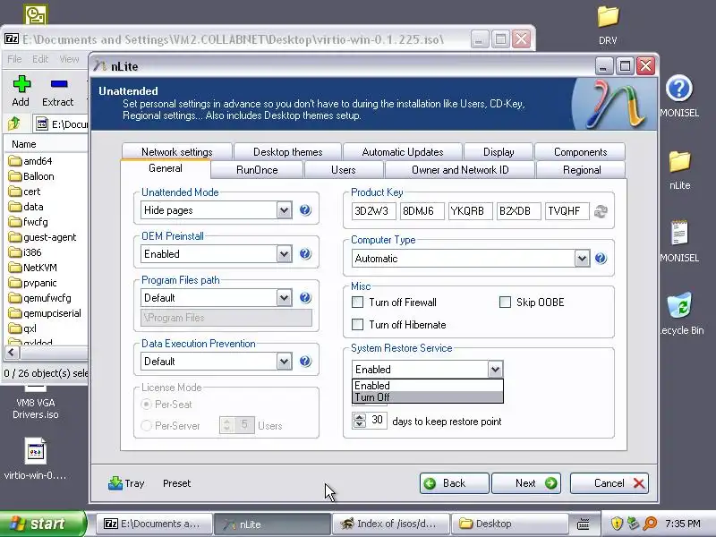716x537 pixels.
Task: Click the last product key field TVQHF
Action: click(x=567, y=211)
